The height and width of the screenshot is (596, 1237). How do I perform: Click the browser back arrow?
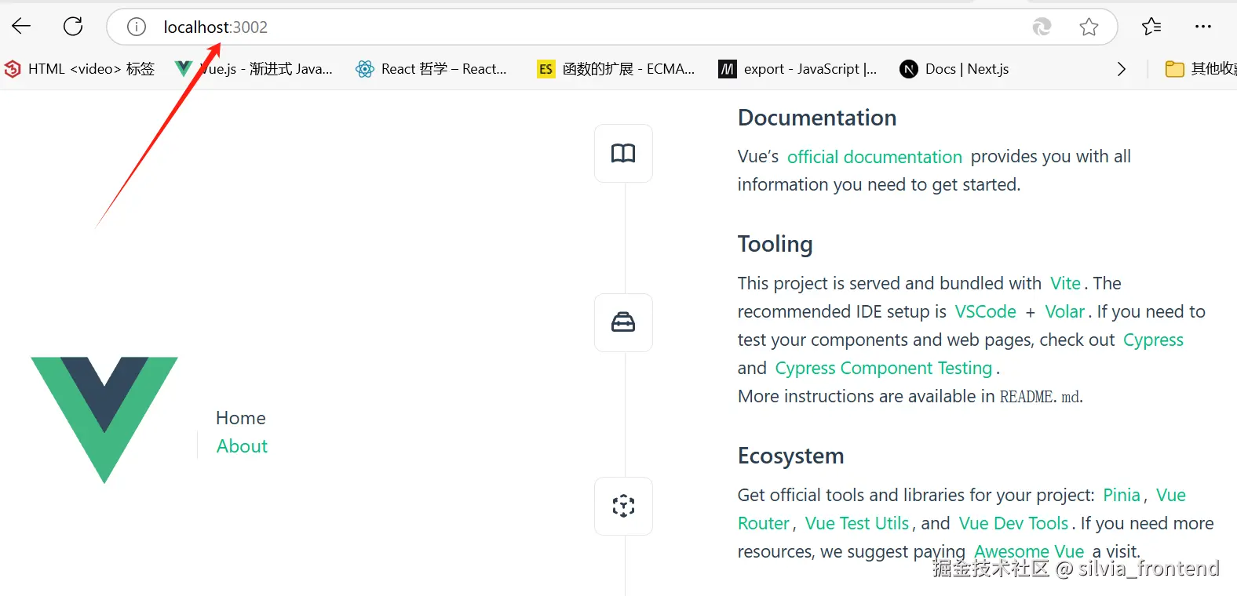tap(21, 27)
